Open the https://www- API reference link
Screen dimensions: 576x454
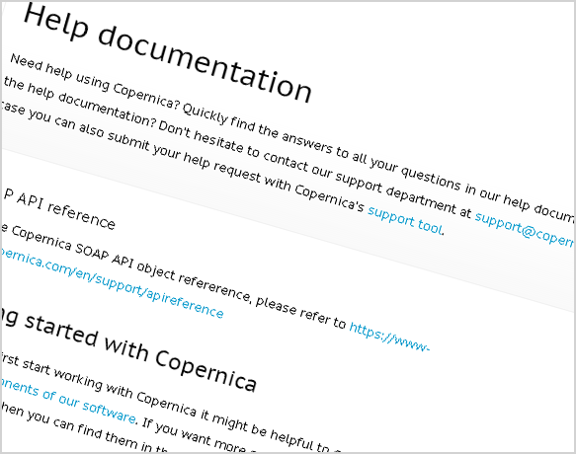point(388,337)
